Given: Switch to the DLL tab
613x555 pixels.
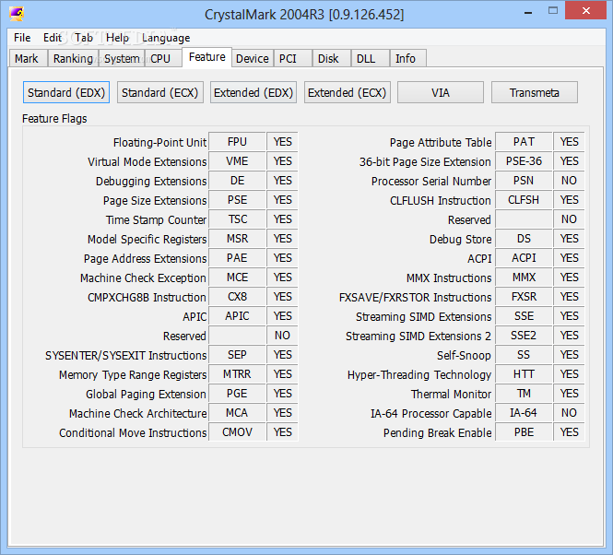Looking at the screenshot, I should [370, 59].
